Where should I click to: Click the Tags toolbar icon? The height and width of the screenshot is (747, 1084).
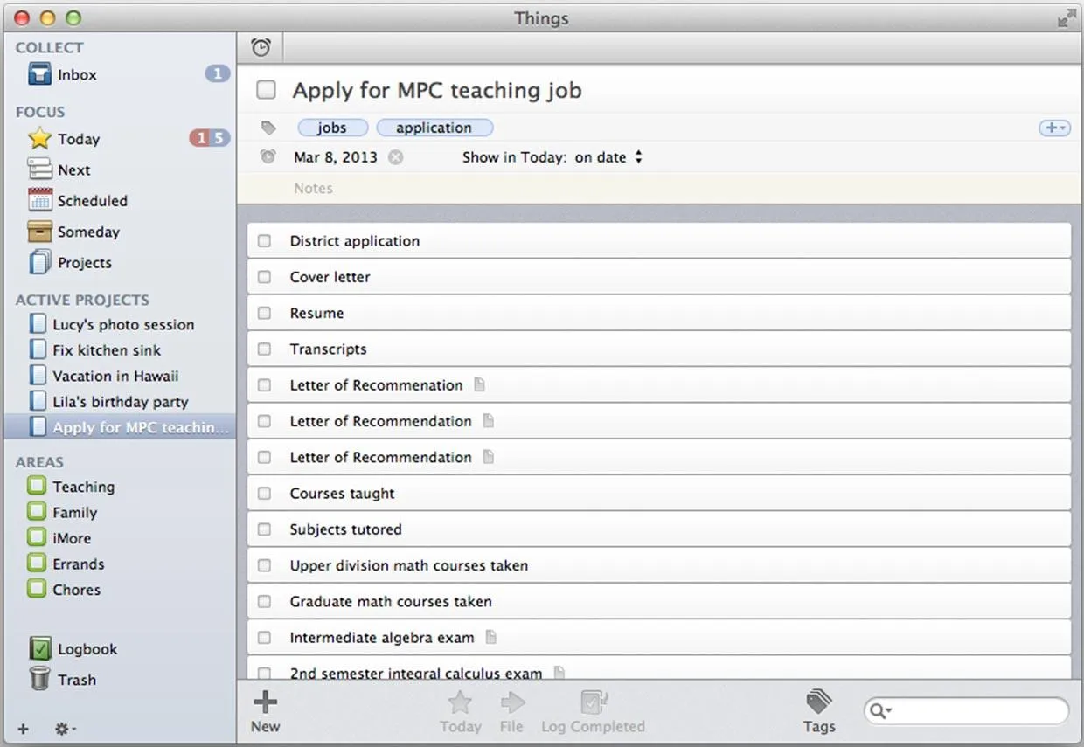click(x=819, y=711)
